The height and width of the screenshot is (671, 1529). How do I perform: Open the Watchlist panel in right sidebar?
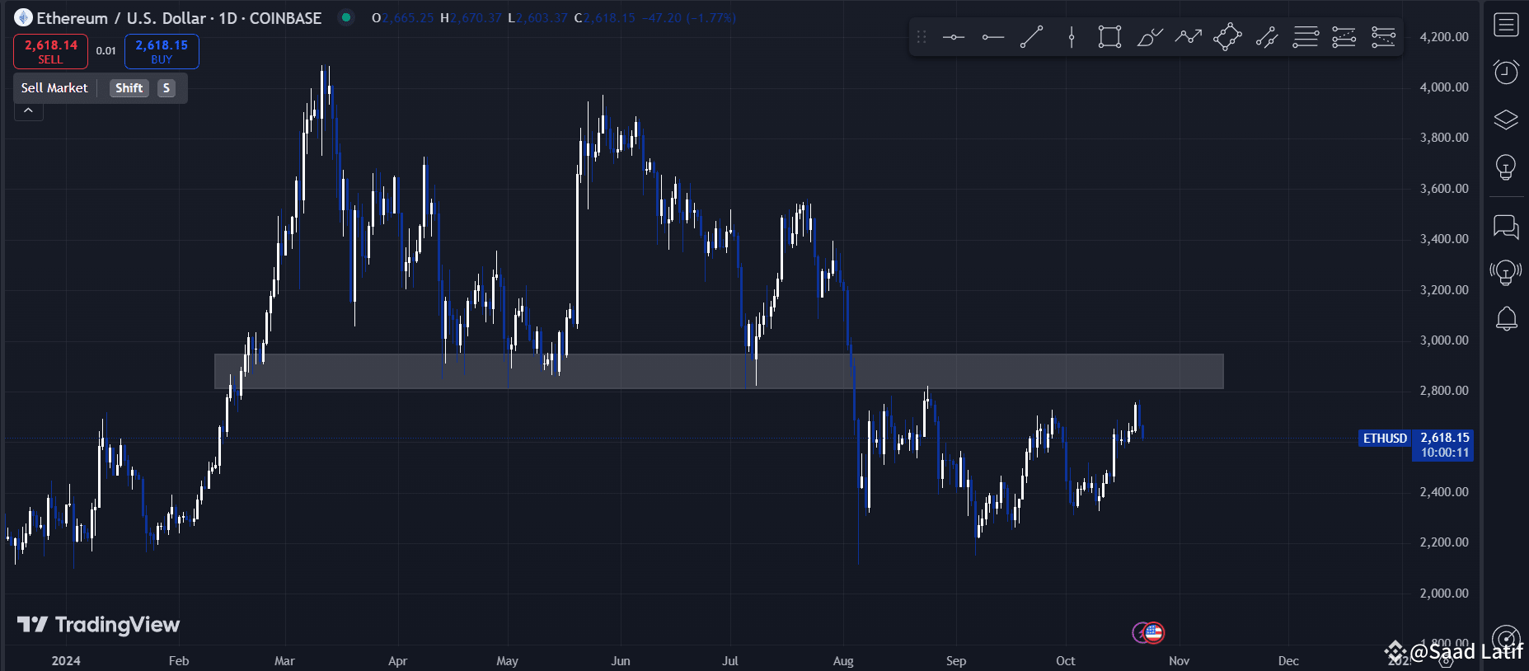[1506, 25]
